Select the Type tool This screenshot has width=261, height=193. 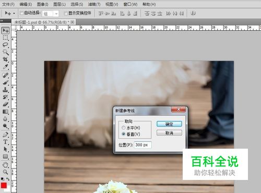(5, 142)
